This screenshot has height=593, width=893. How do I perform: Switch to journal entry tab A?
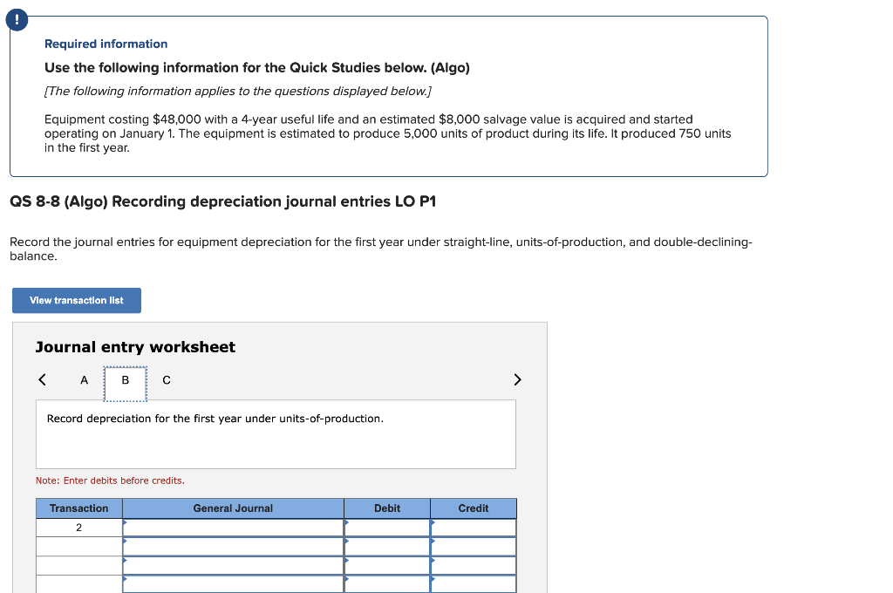84,380
